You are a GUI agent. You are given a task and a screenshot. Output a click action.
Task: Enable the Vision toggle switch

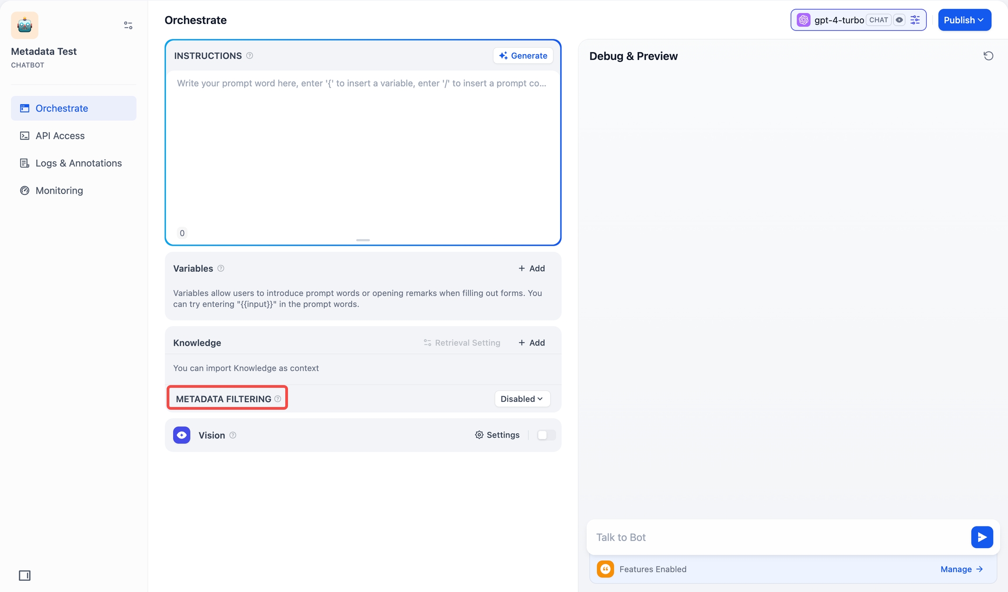click(x=546, y=435)
